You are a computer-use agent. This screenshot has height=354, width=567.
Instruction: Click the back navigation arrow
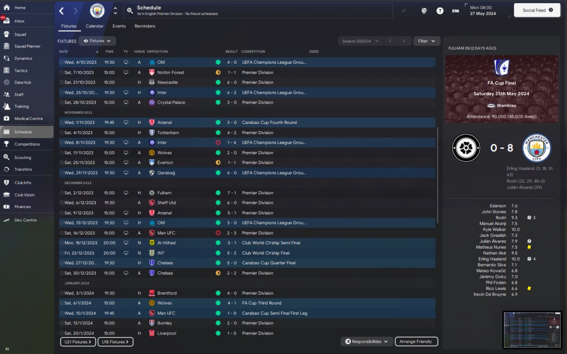click(x=62, y=11)
